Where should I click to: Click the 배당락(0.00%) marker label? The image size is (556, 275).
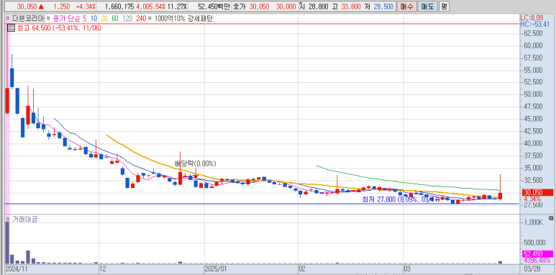point(196,163)
